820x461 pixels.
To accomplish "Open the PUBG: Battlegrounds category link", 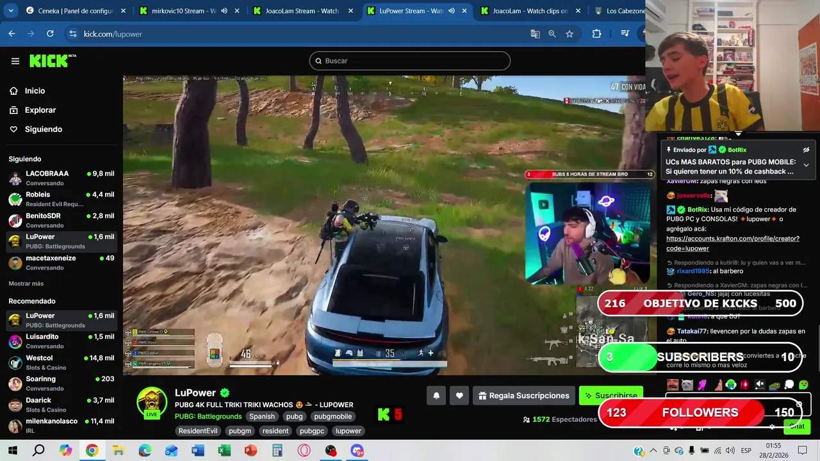I will point(208,416).
